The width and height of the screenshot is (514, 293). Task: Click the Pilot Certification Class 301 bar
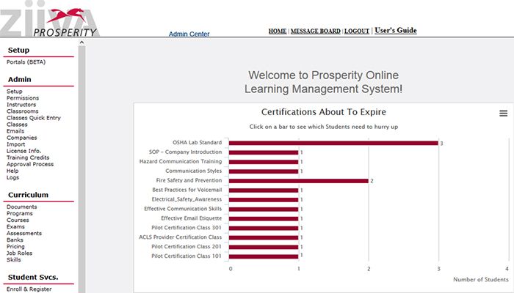(x=264, y=229)
